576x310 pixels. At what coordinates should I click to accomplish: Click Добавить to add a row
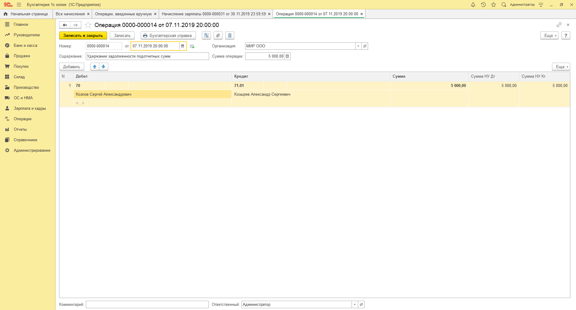click(72, 67)
